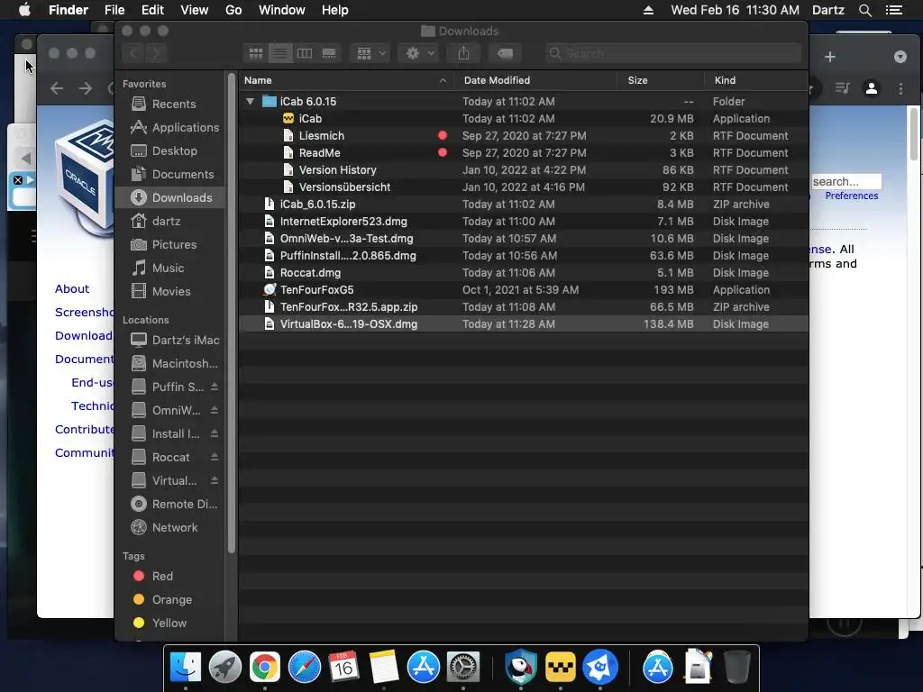
Task: Open the Edit menu
Action: [x=152, y=10]
